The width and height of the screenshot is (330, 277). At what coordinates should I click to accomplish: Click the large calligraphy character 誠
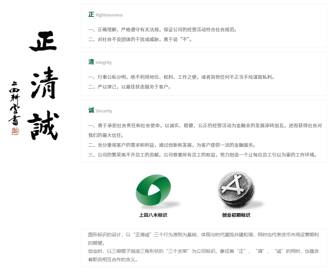(x=43, y=125)
